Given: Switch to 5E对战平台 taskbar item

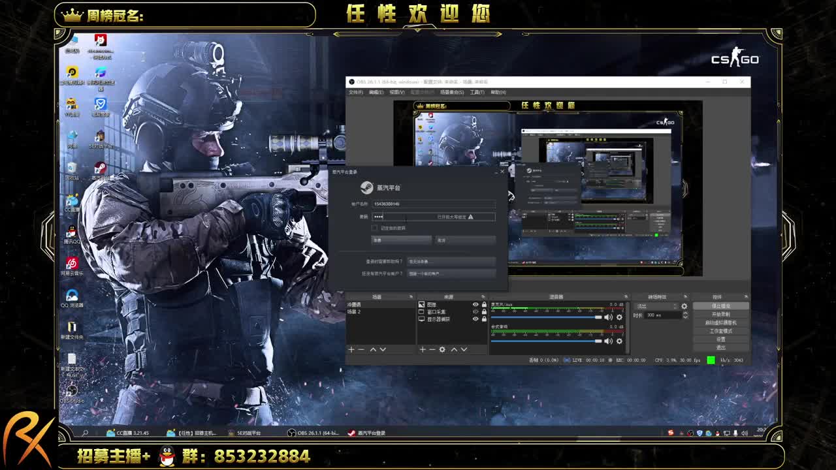Looking at the screenshot, I should pos(245,433).
